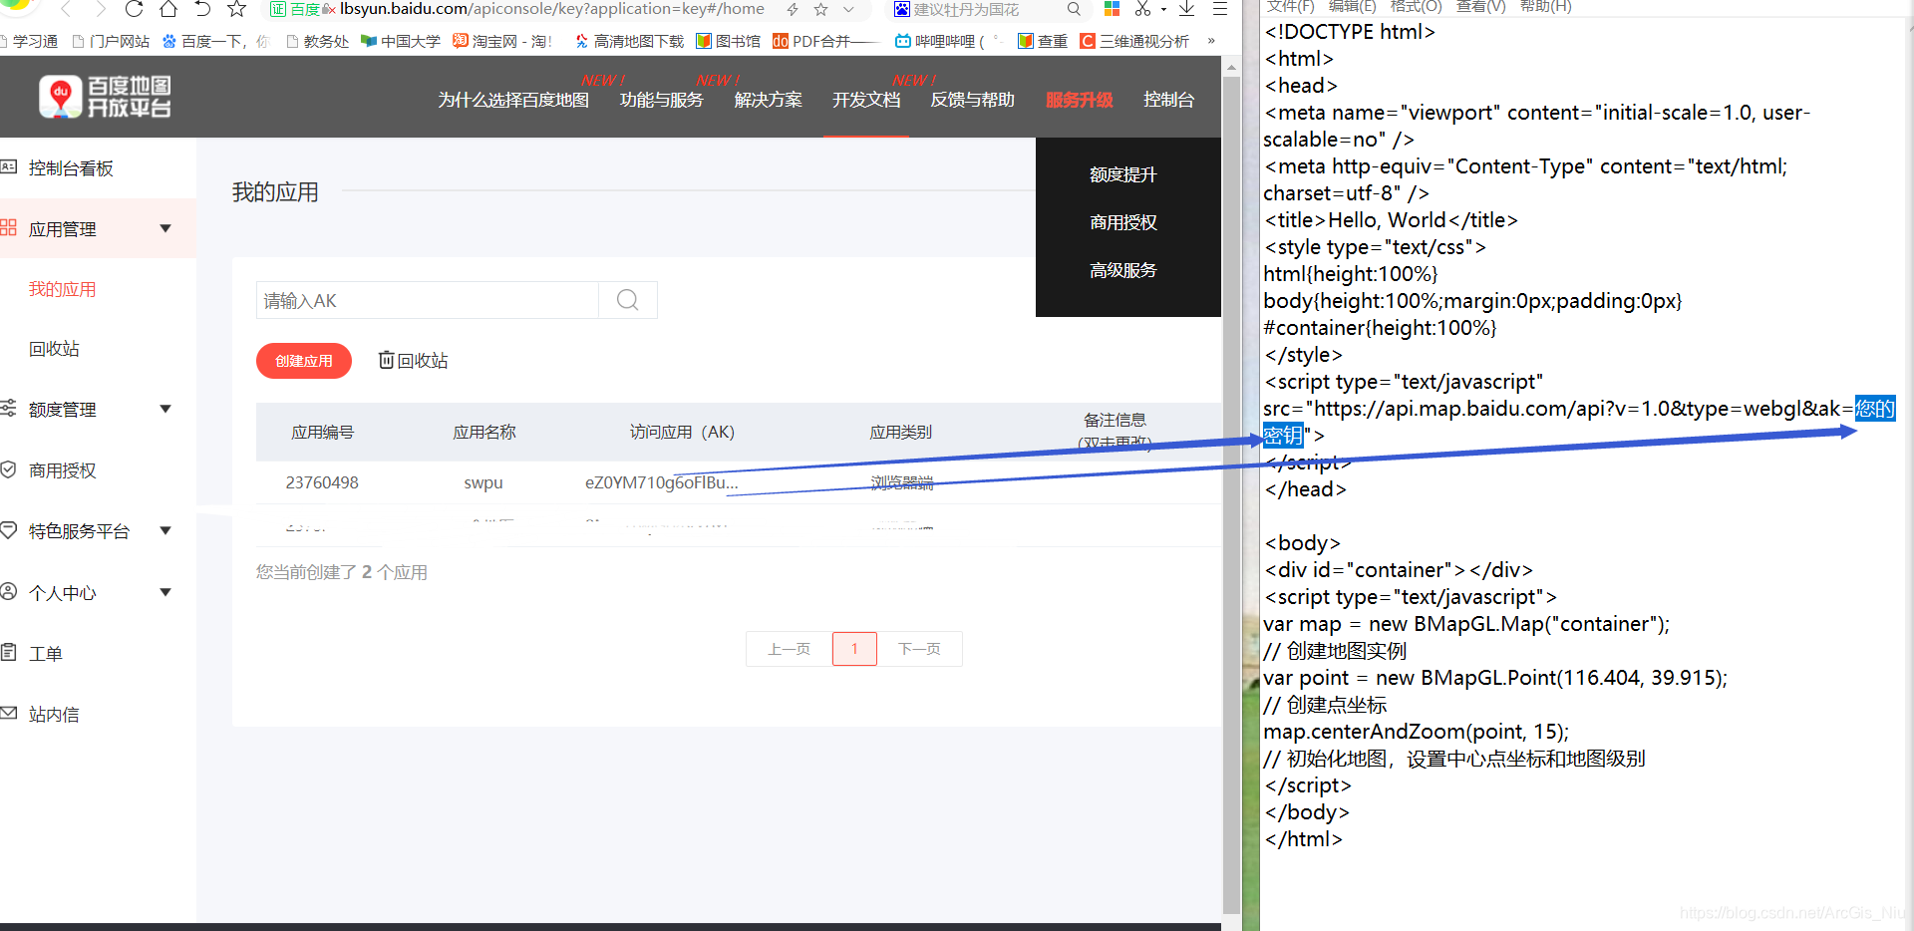Open 为什么选择百度地图 nav item
This screenshot has width=1914, height=931.
coord(513,100)
